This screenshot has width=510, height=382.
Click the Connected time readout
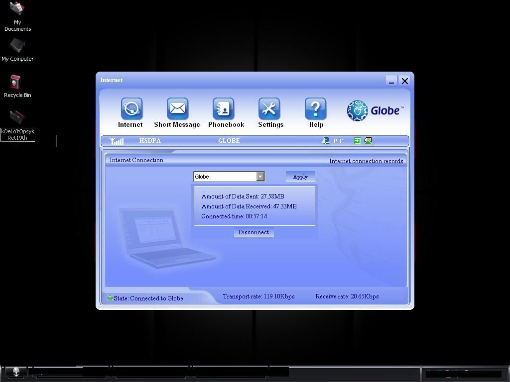click(x=234, y=216)
